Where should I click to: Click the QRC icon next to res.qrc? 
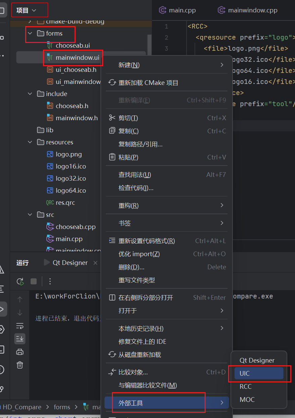click(50, 202)
